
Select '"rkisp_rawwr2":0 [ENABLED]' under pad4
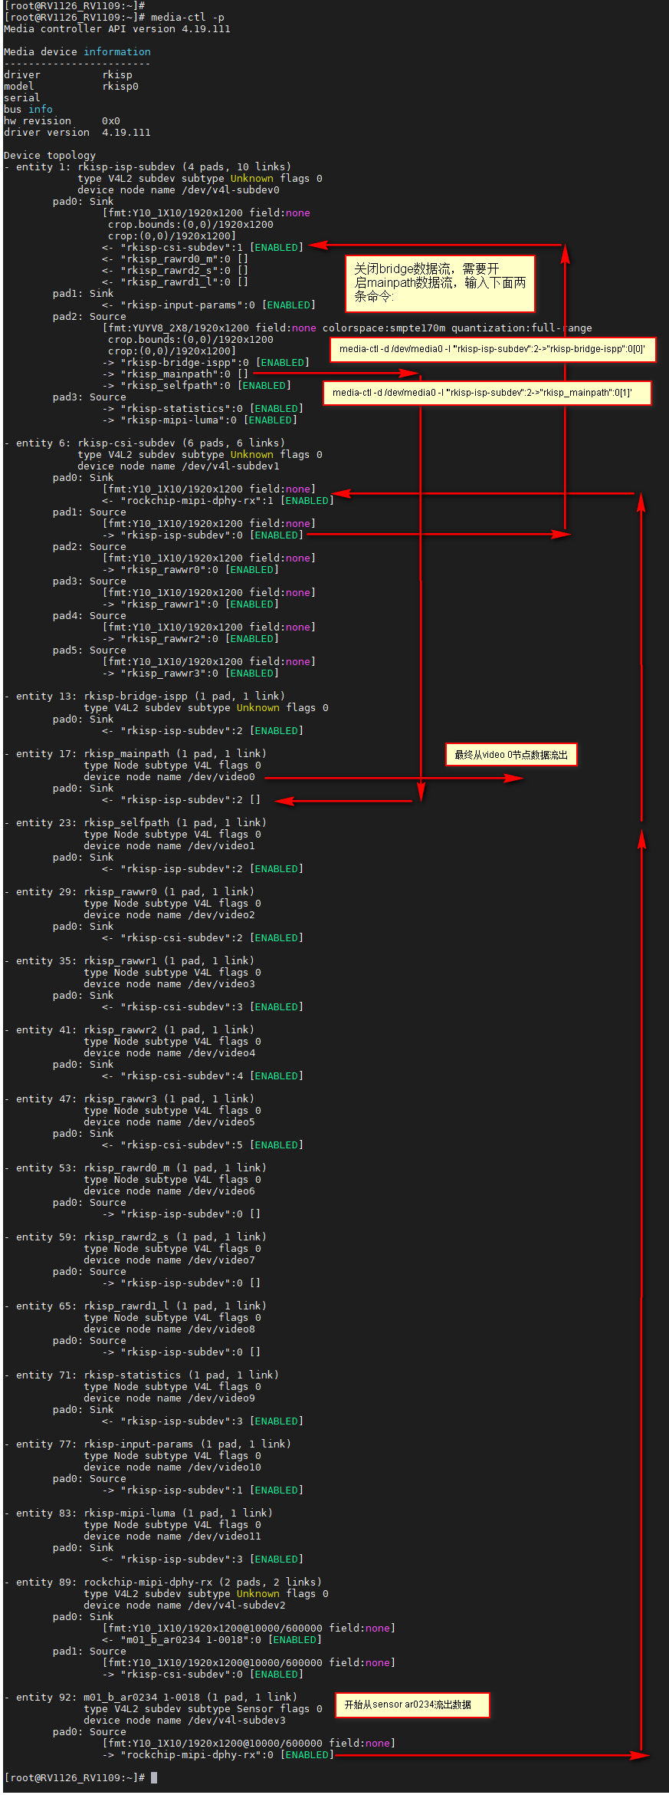click(191, 638)
